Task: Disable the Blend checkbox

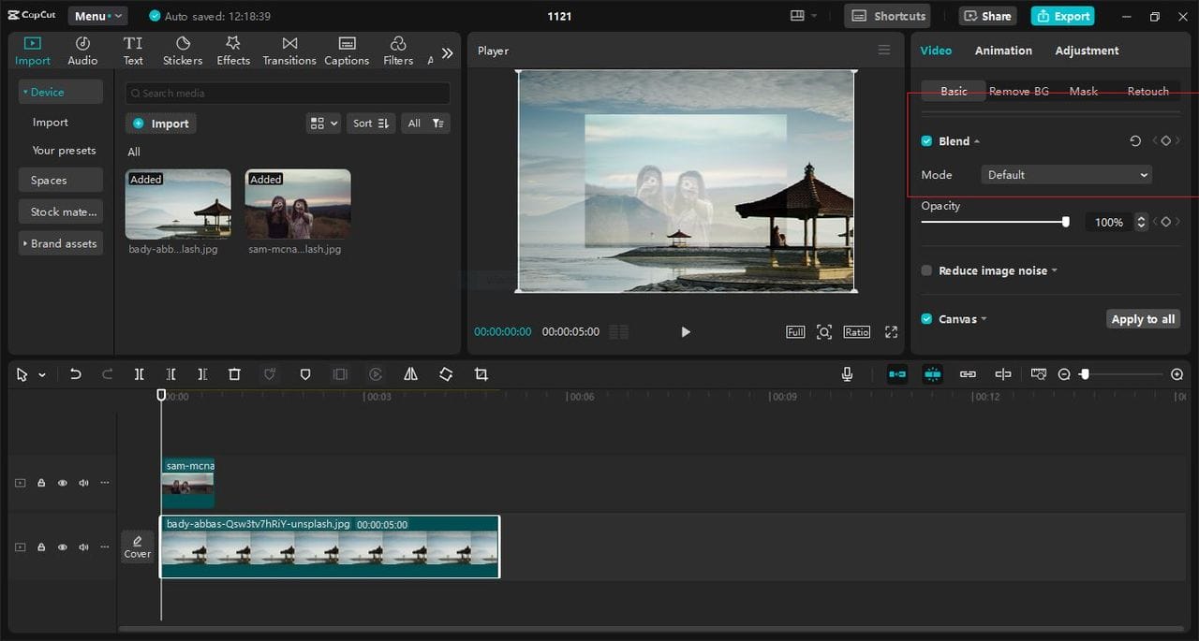Action: 925,140
